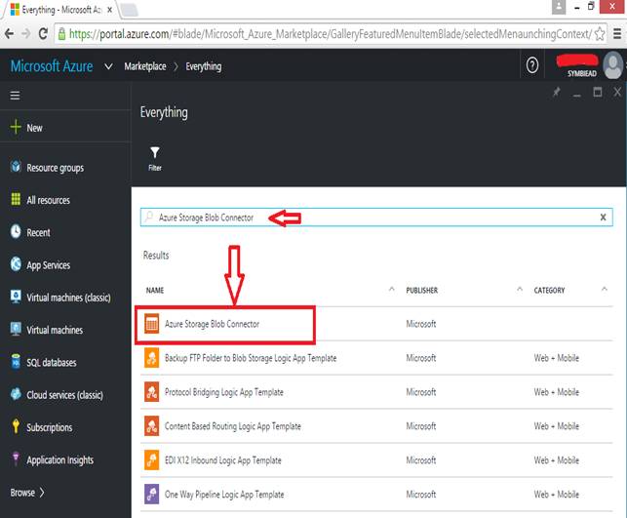
Task: Select SQL databases menu label
Action: coord(52,362)
